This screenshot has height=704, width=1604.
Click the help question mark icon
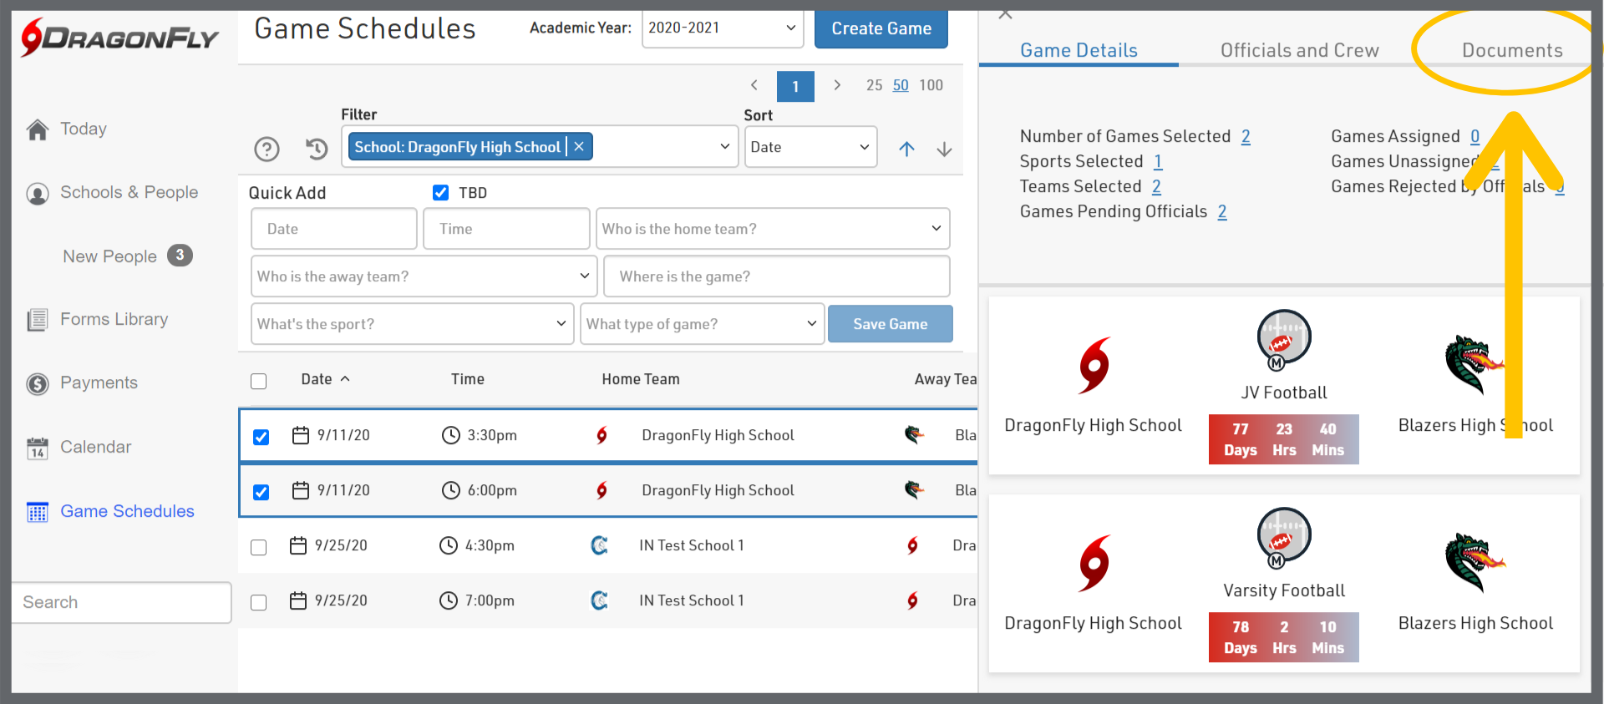pos(266,149)
